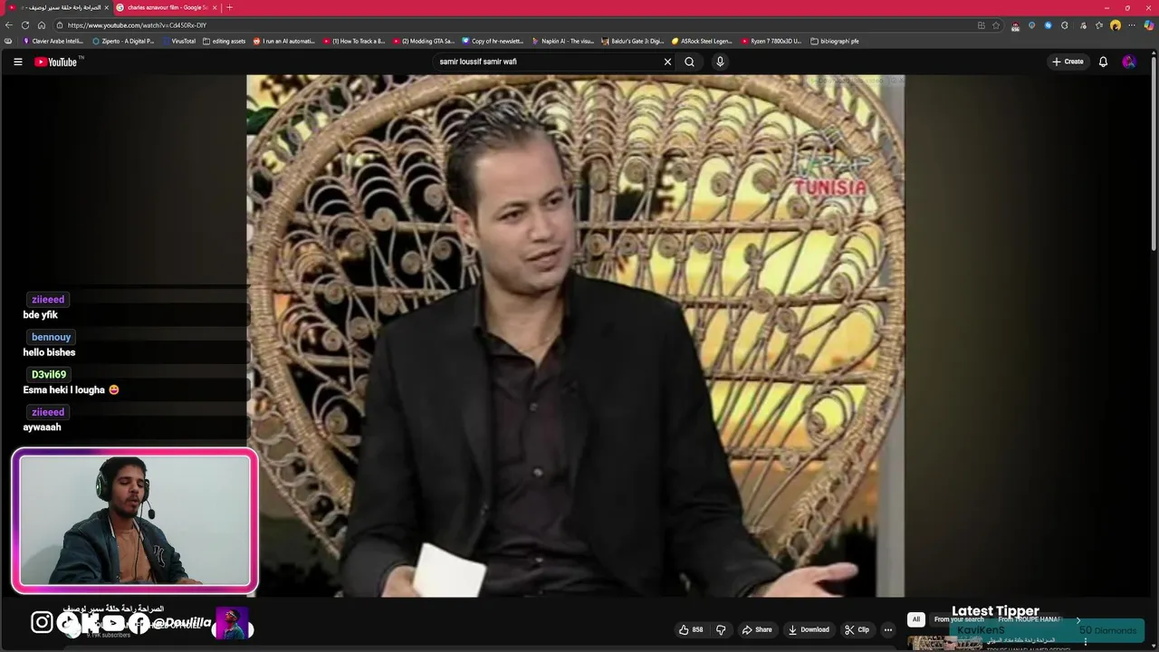Close the current YouTube tab

coord(106,7)
